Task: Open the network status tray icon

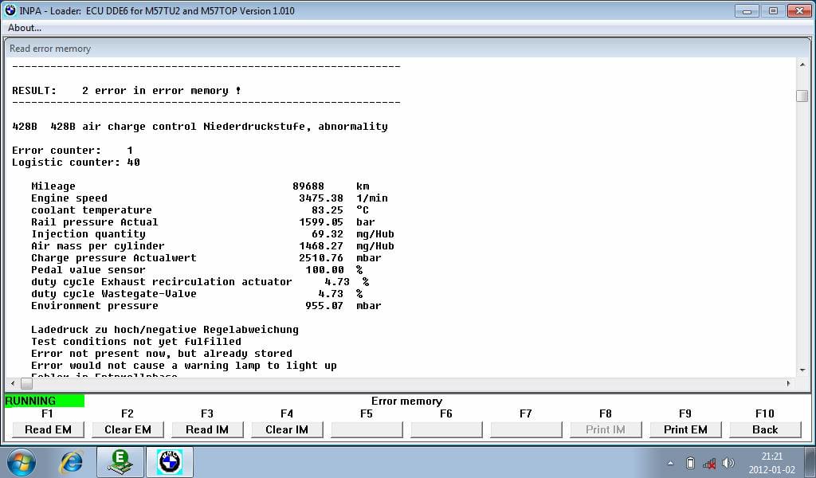Action: point(708,463)
